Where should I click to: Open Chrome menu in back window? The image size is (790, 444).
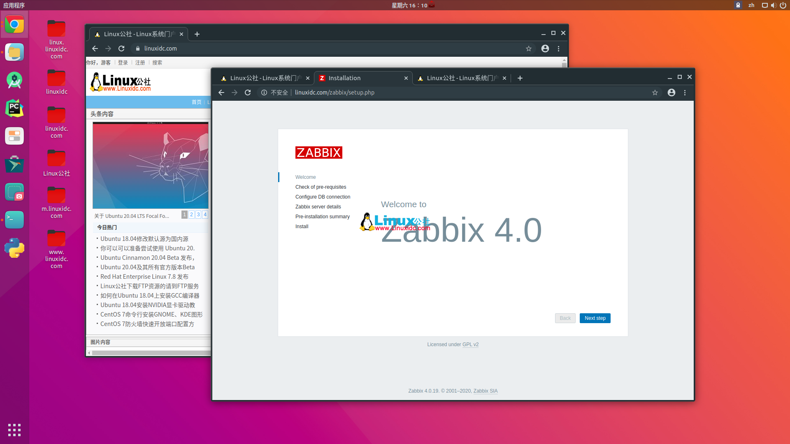point(559,49)
